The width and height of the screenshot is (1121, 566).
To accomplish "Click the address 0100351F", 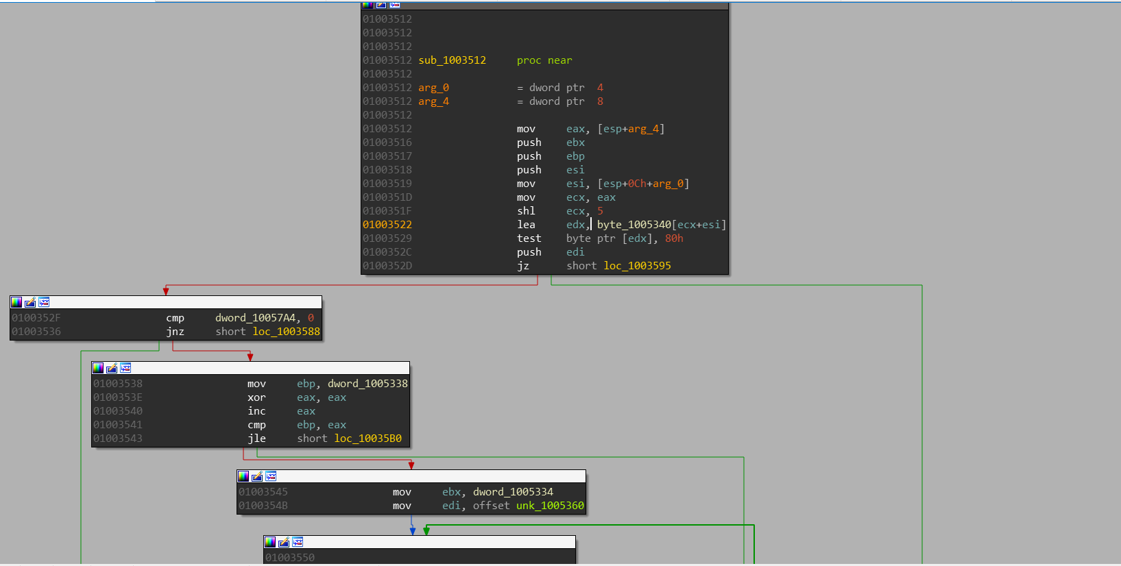I will [387, 211].
